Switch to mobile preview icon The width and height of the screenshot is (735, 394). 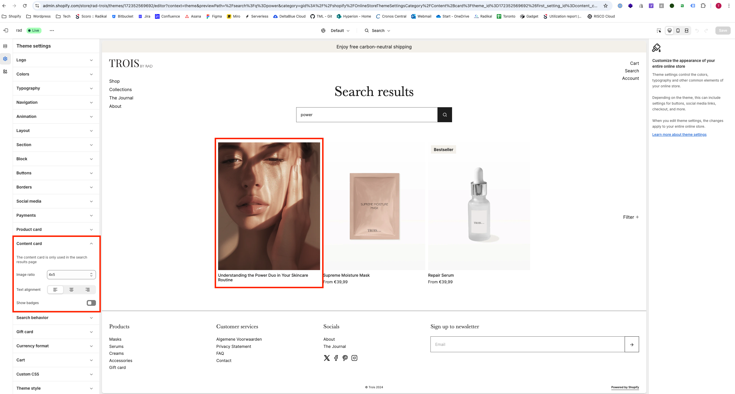coord(678,31)
